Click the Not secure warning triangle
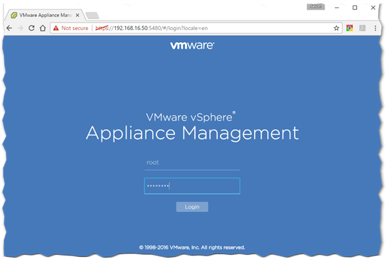386x261 pixels. coord(56,28)
